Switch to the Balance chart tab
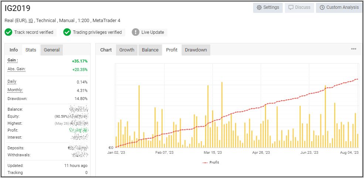The height and width of the screenshot is (178, 364). [150, 50]
